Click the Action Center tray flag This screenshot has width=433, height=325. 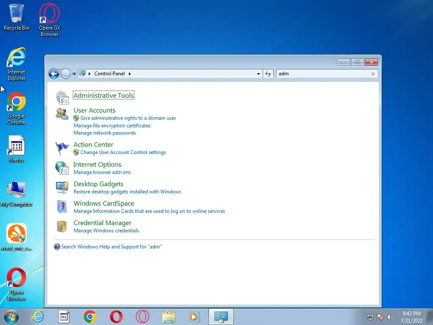tap(380, 317)
